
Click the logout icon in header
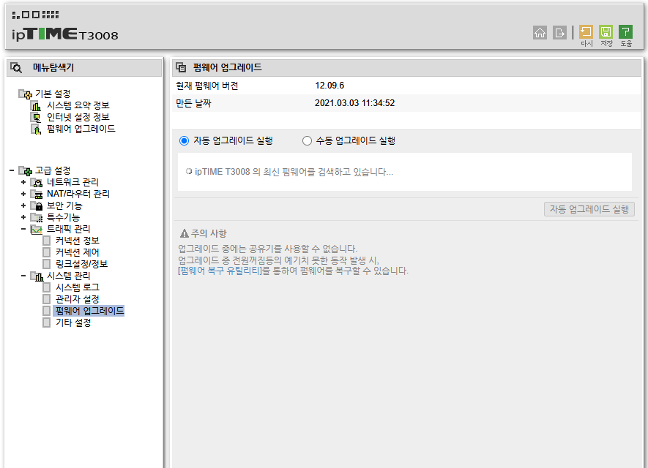(559, 33)
